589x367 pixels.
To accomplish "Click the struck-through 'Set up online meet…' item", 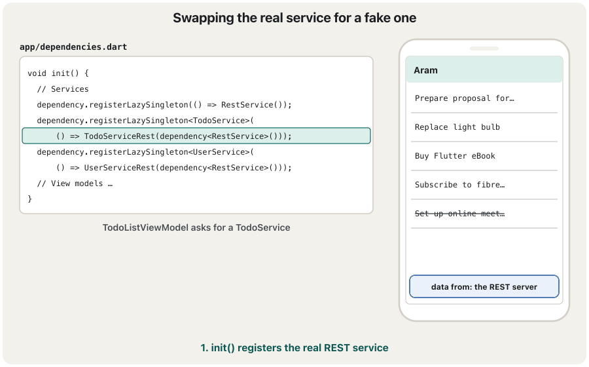I will (x=484, y=214).
